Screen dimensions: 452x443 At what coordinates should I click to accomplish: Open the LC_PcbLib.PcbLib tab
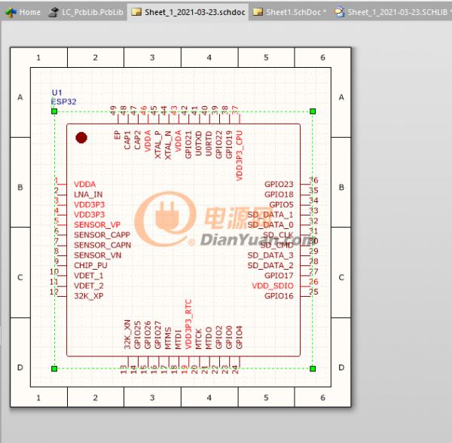86,12
